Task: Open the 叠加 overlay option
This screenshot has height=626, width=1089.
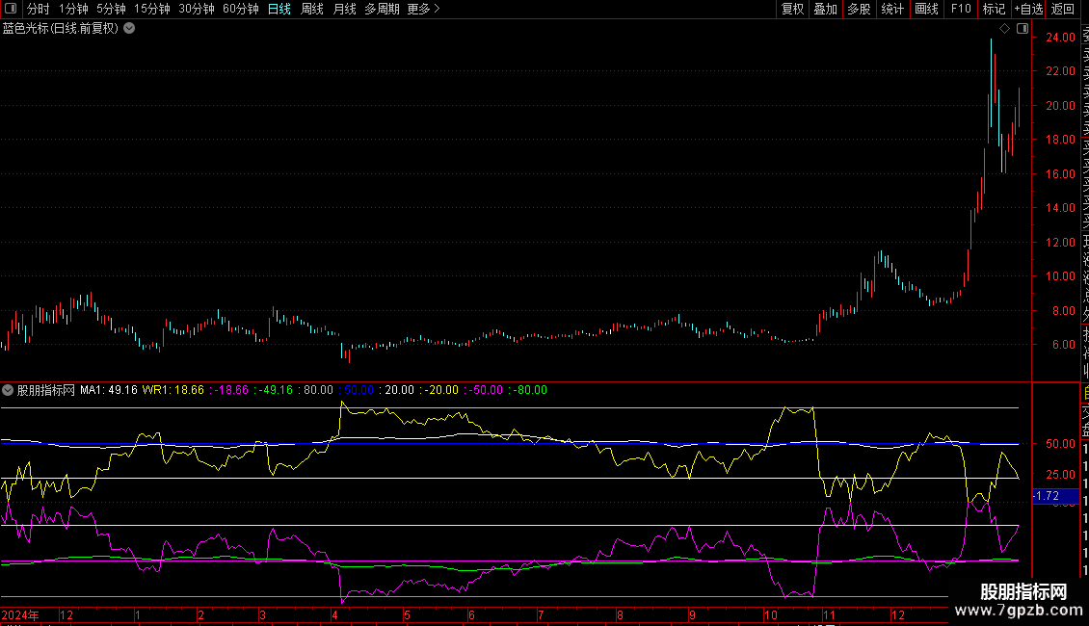Action: 825,9
